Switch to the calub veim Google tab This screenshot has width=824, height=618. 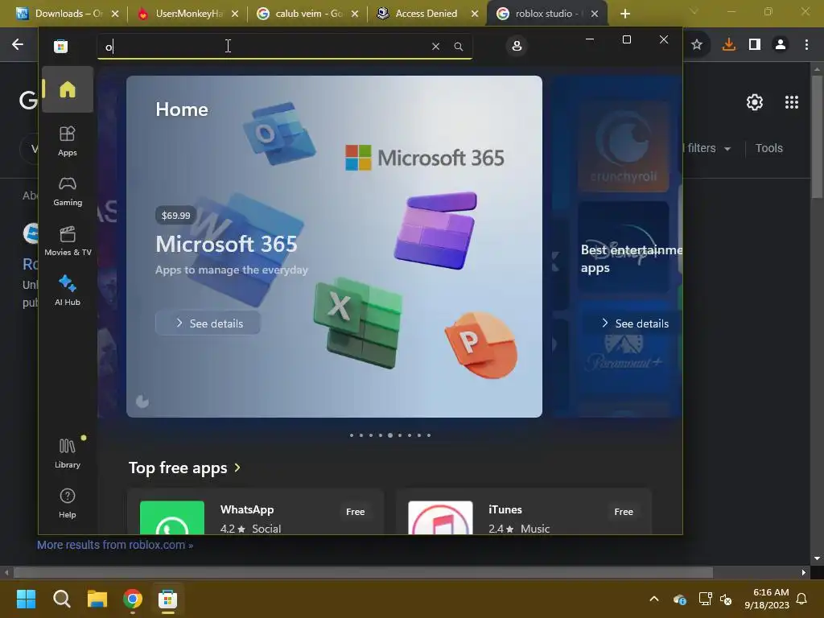pyautogui.click(x=307, y=14)
